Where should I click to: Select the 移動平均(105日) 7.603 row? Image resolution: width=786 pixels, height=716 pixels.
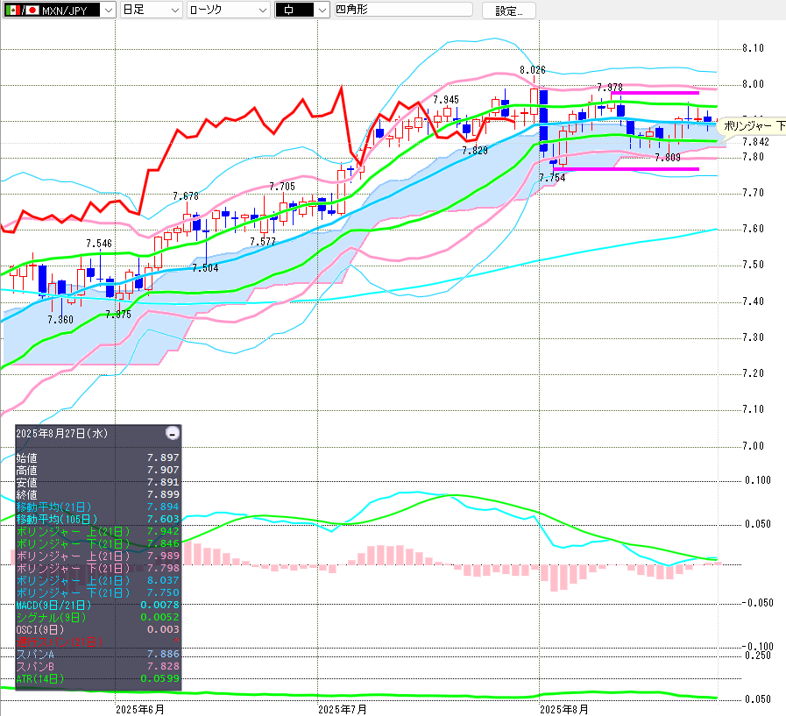click(98, 519)
